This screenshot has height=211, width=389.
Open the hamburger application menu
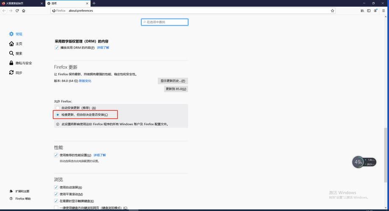click(384, 11)
